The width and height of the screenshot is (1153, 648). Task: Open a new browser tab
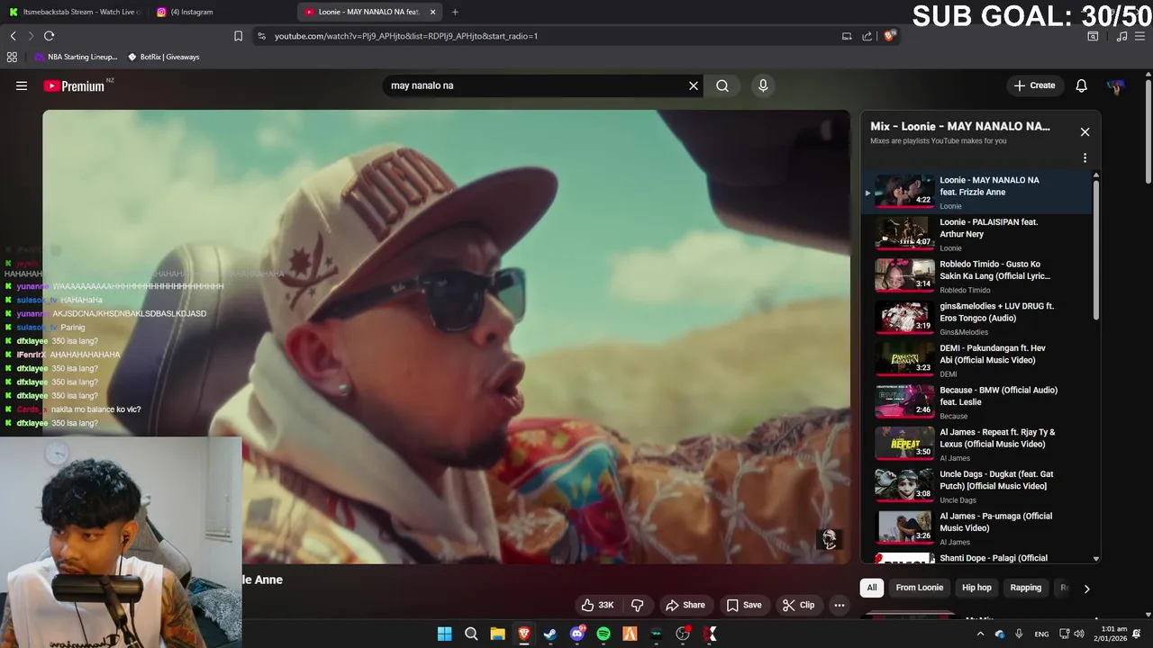point(455,12)
